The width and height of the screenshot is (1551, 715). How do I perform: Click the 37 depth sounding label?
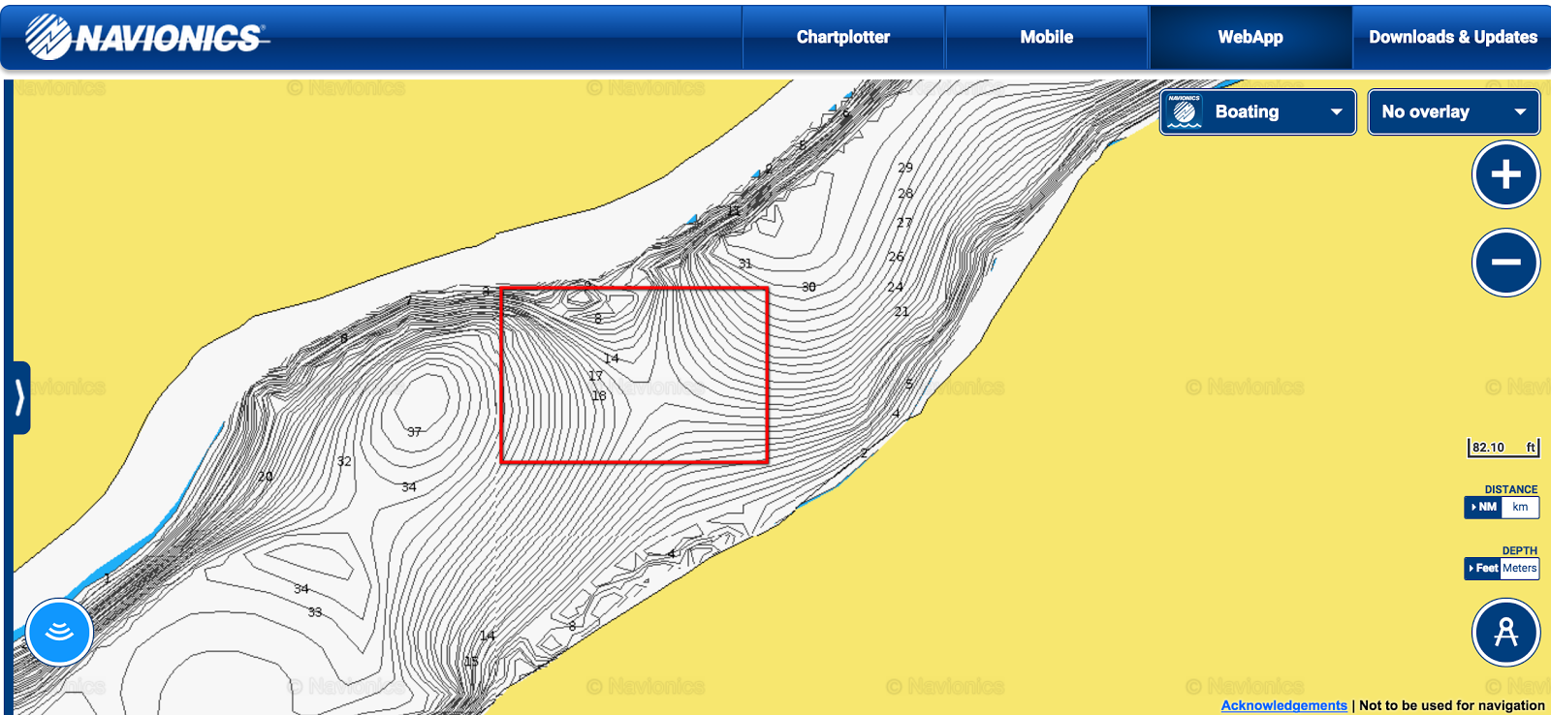click(x=414, y=432)
